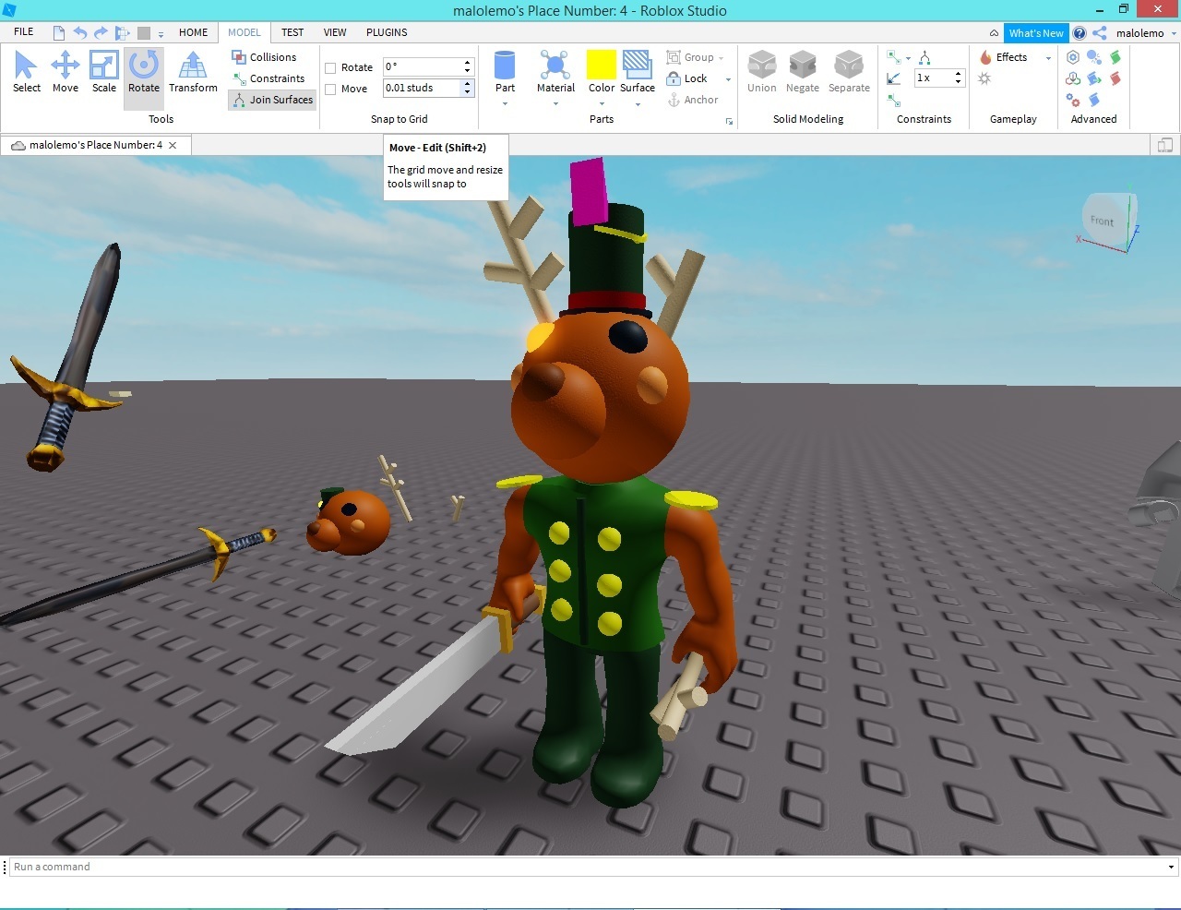Toggle Constraints option in Tools

point(268,78)
